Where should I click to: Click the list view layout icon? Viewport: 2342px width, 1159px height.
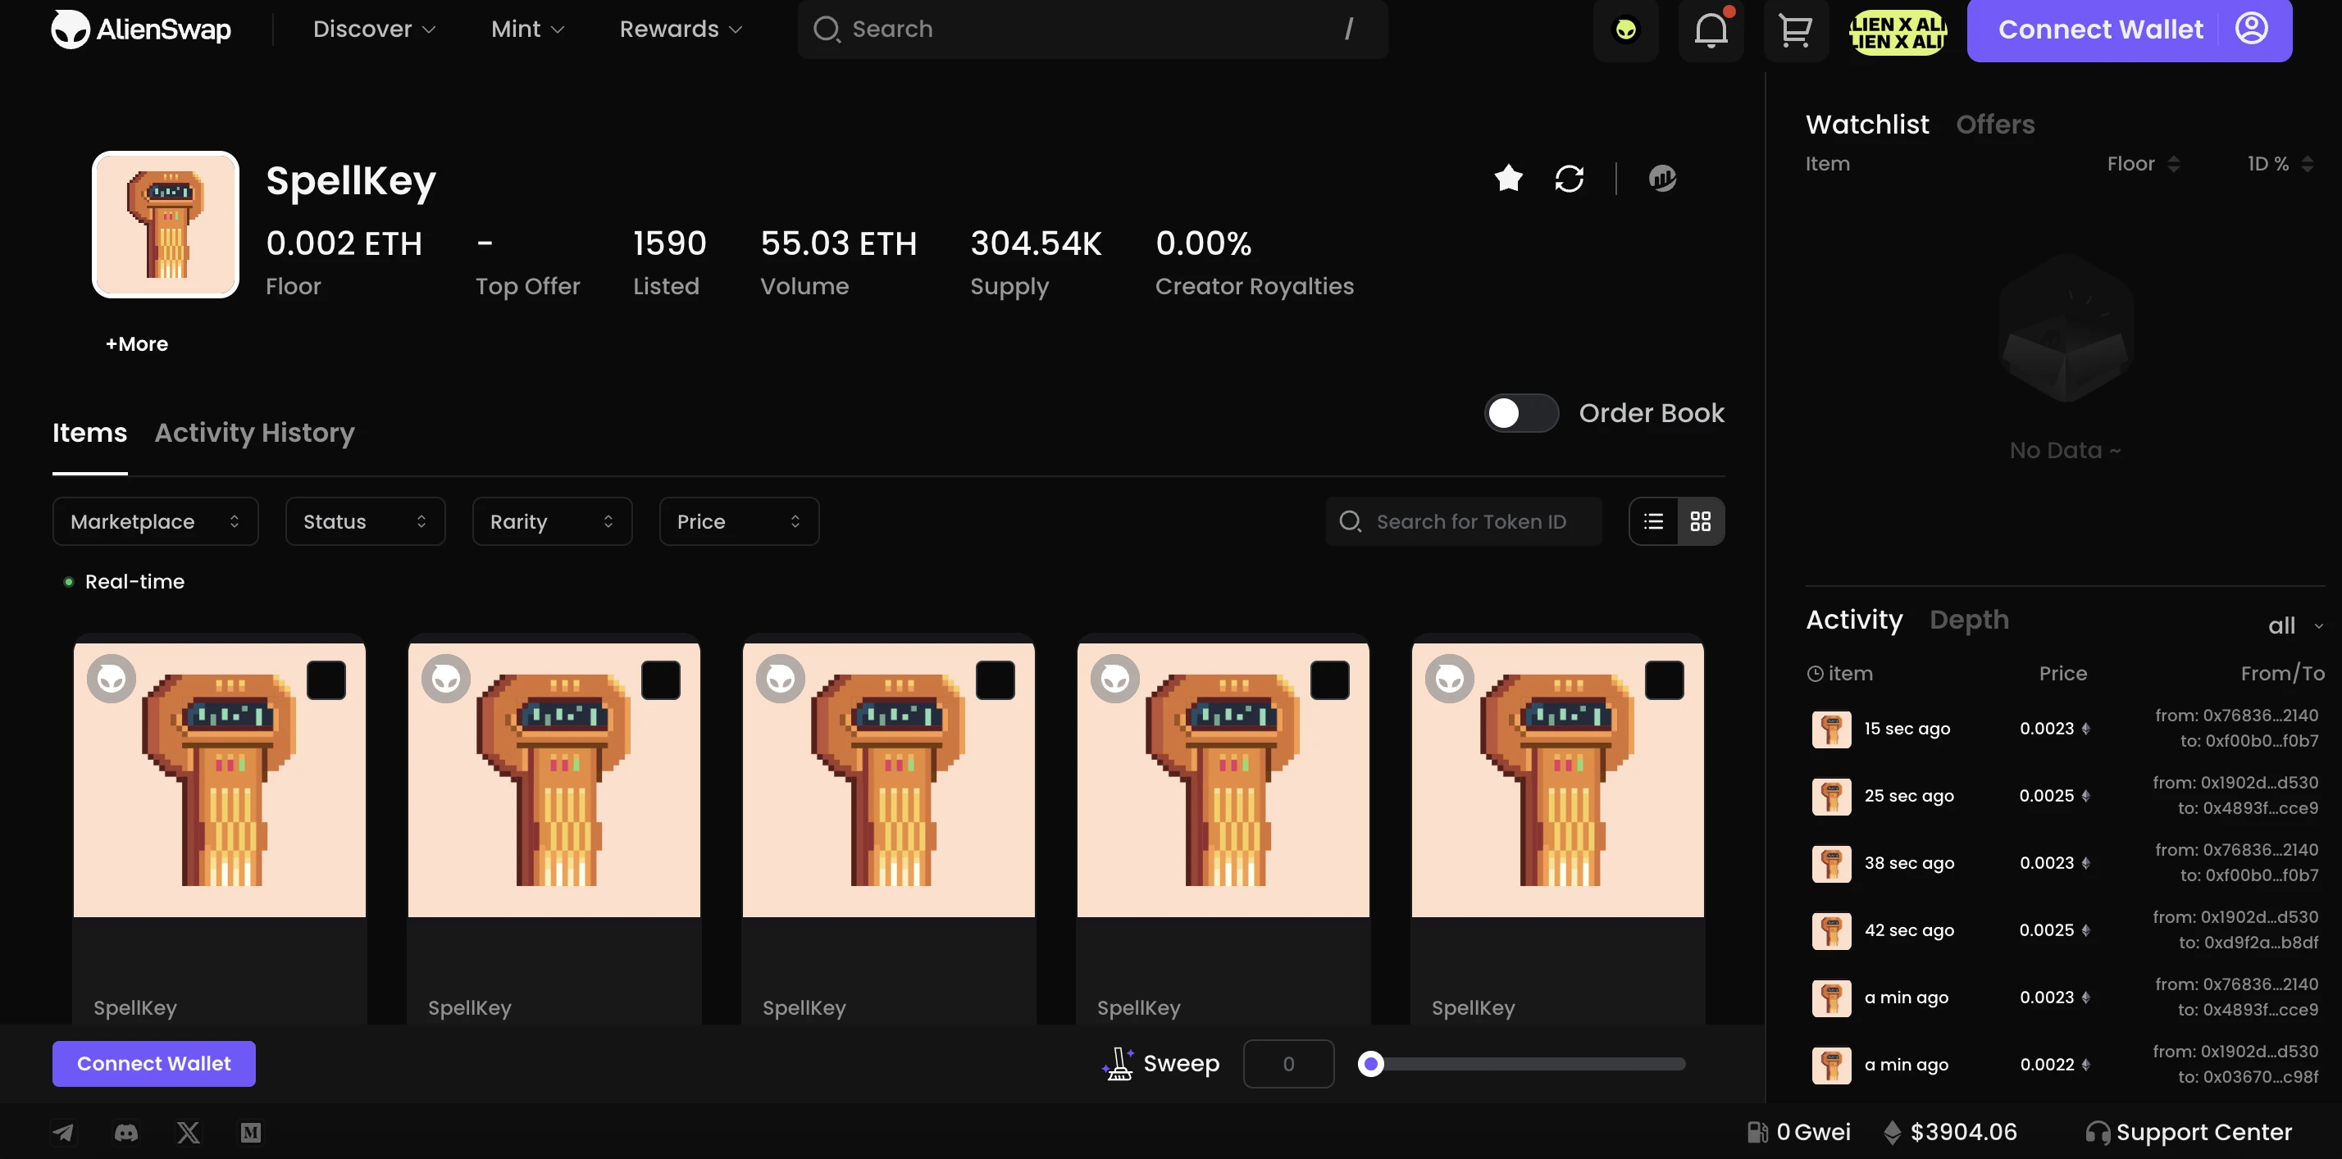point(1653,521)
